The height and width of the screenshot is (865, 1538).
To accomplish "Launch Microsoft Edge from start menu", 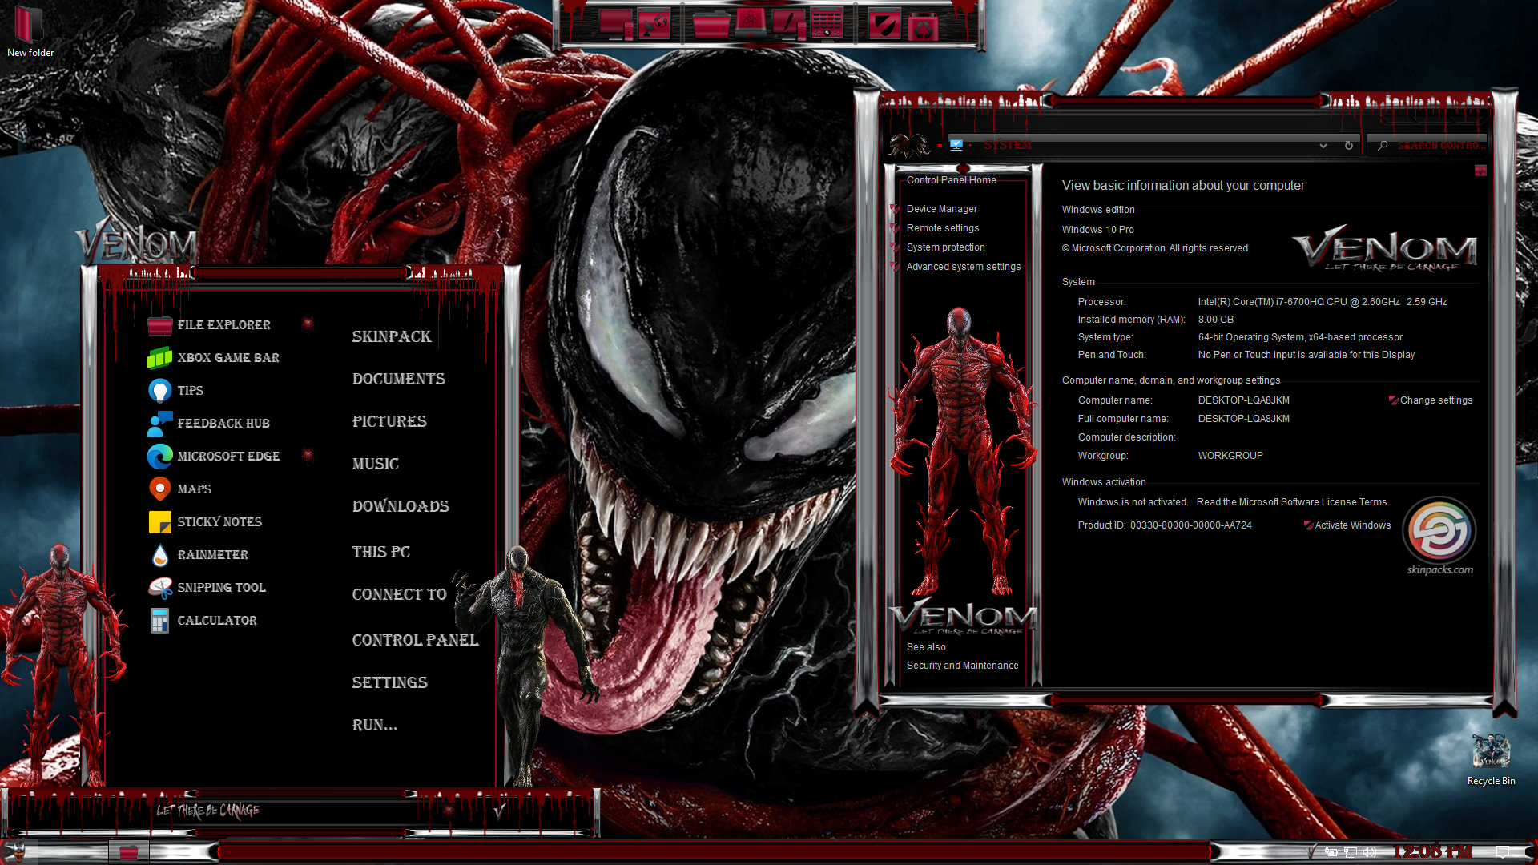I will [228, 457].
